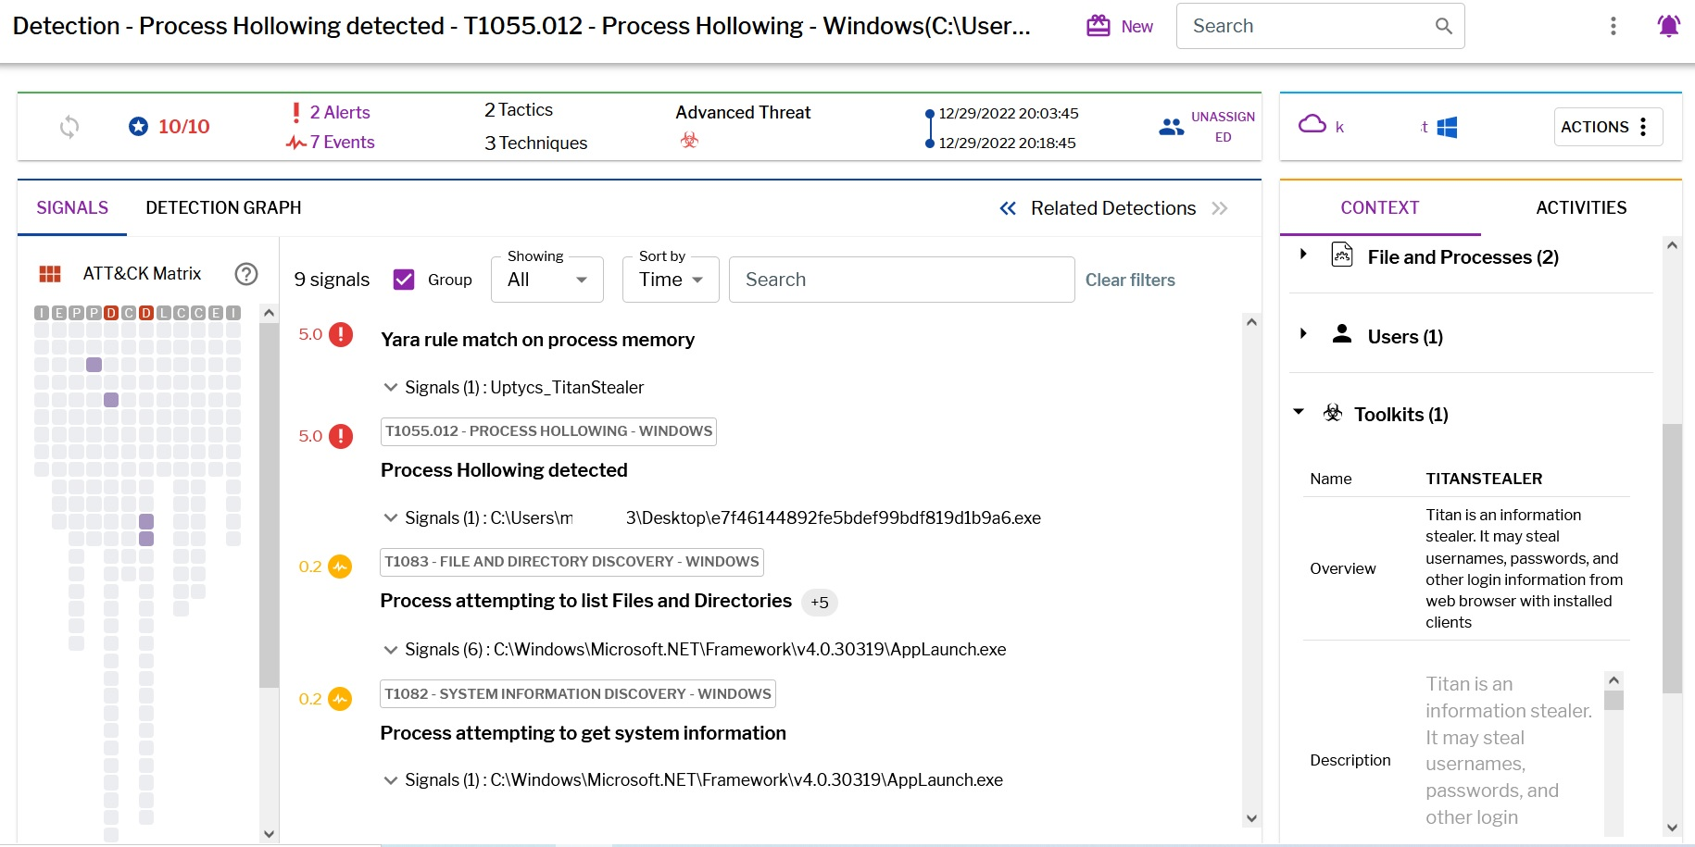The image size is (1695, 847).
Task: Click TITANSTEALER toolkit name
Action: 1484,479
